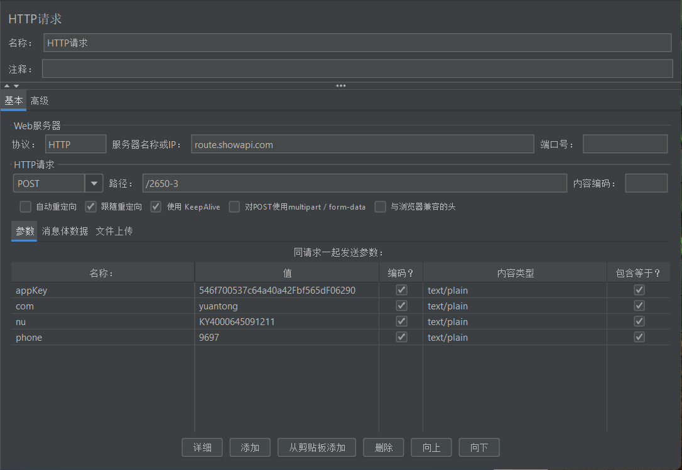
Task: Click the 从剪贴板添加 button
Action: pyautogui.click(x=317, y=447)
